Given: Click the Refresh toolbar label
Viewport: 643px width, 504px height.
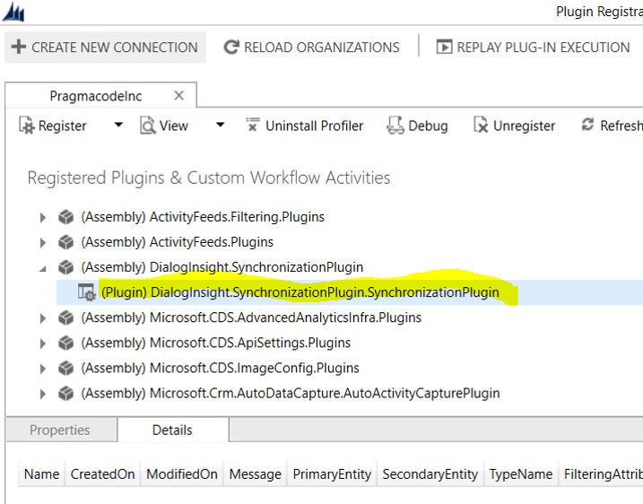Looking at the screenshot, I should (x=621, y=126).
